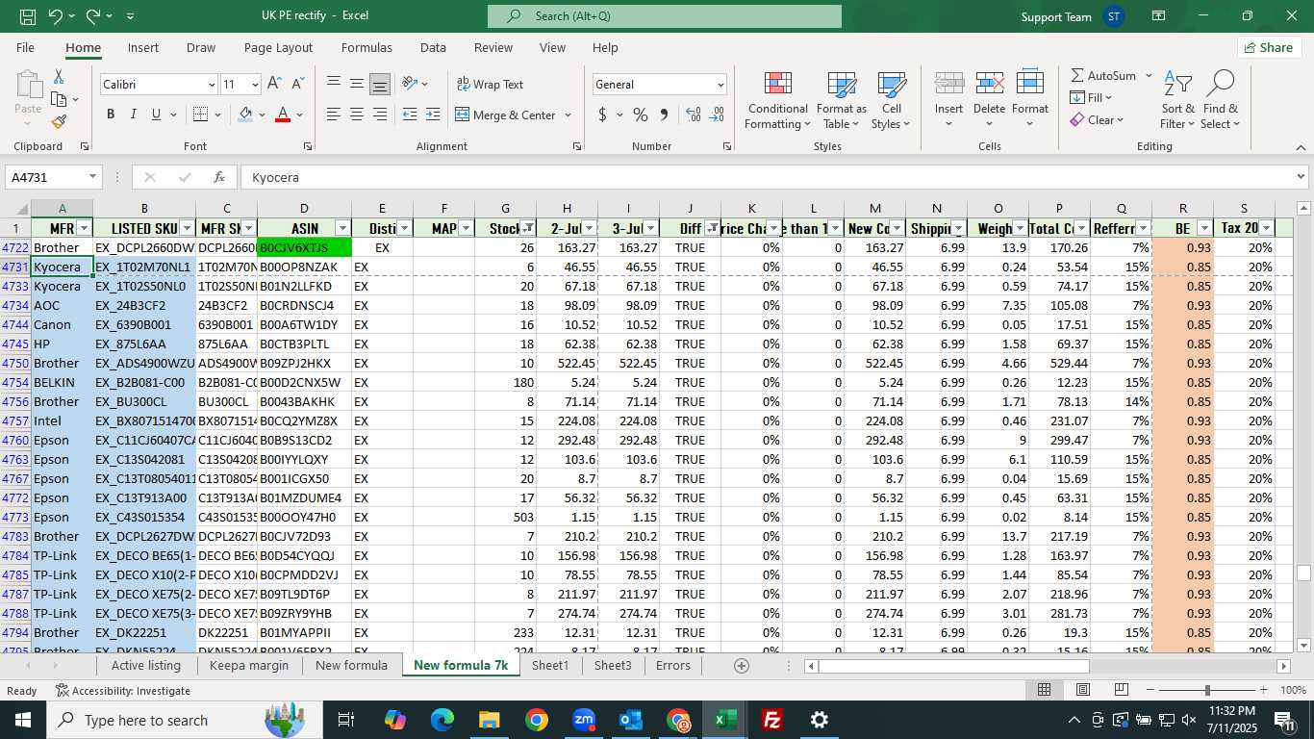
Task: Open font color dropdown arrow
Action: [x=300, y=115]
